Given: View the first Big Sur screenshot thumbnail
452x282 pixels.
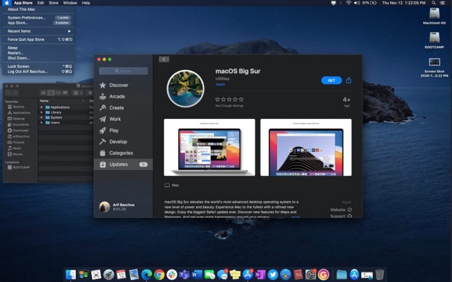Looking at the screenshot, I should coord(210,147).
